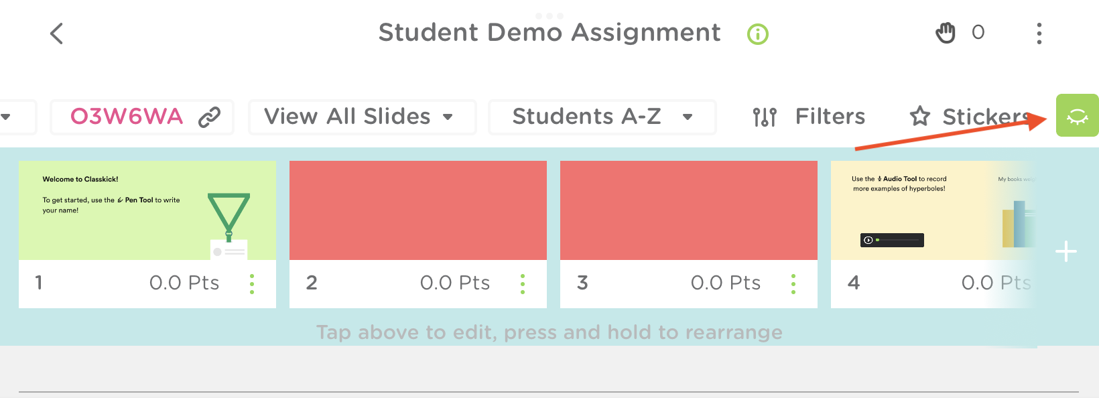The image size is (1099, 398).
Task: Play the audio bar on slide 4
Action: click(868, 240)
